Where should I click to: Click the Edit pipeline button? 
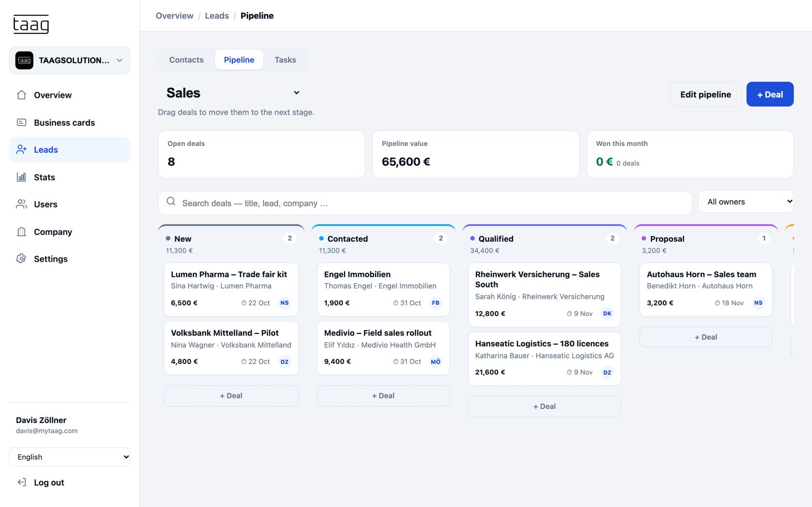tap(705, 94)
